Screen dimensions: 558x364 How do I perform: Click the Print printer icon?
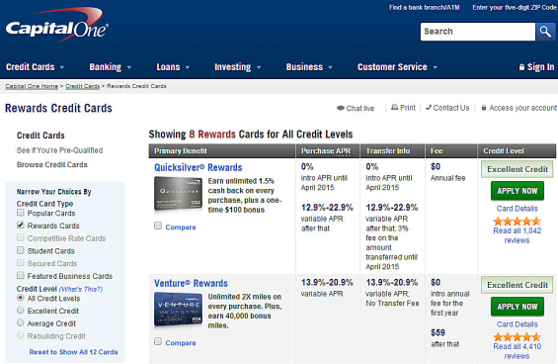[x=394, y=107]
